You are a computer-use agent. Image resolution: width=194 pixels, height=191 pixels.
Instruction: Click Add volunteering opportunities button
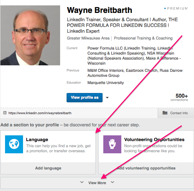point(146,168)
